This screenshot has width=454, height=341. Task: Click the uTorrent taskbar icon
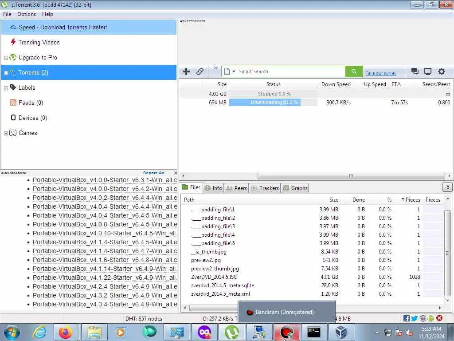pyautogui.click(x=232, y=332)
